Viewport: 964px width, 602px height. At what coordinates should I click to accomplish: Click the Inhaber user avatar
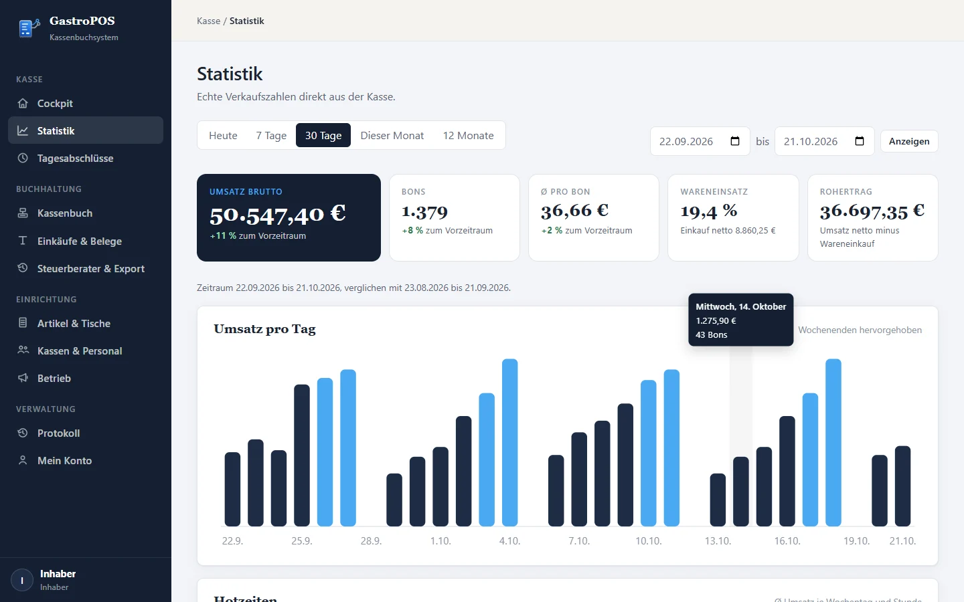point(22,580)
